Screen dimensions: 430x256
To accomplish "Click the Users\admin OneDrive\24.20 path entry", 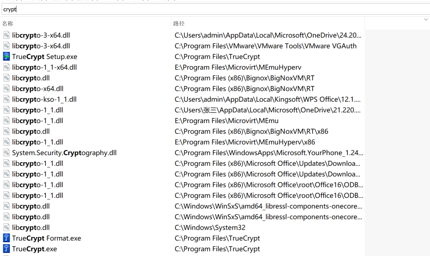I will click(x=268, y=35).
